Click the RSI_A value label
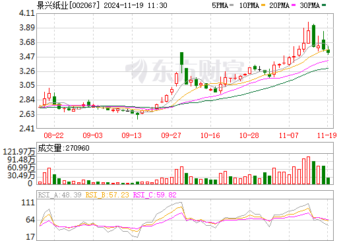 59,195
